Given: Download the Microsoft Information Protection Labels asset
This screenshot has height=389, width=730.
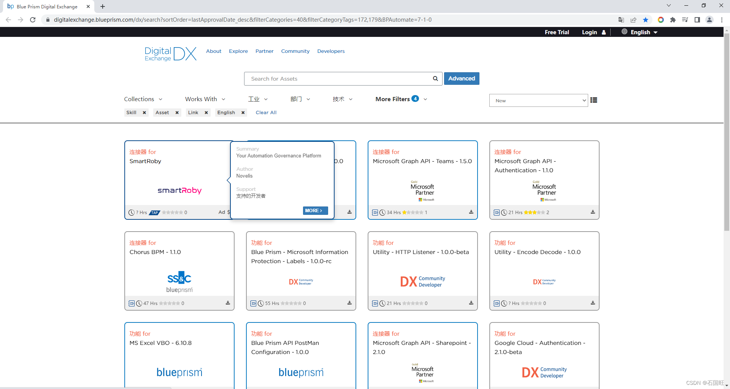Looking at the screenshot, I should coord(349,303).
